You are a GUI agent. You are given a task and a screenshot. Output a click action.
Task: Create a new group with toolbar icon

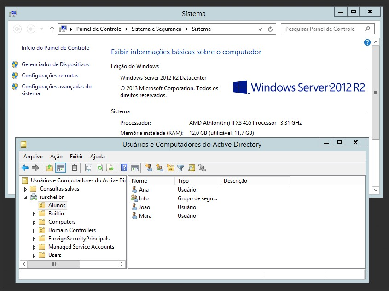160,168
